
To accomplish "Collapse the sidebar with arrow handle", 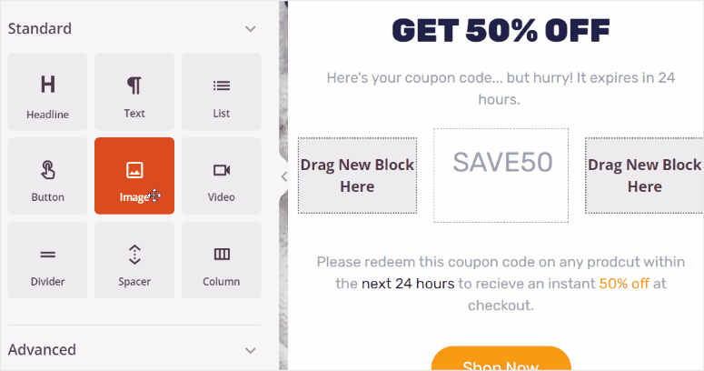I will tap(283, 176).
